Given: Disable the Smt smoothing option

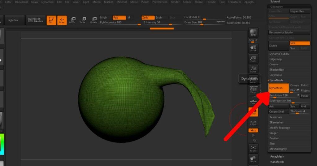Looking at the screenshot, I should tap(299, 43).
